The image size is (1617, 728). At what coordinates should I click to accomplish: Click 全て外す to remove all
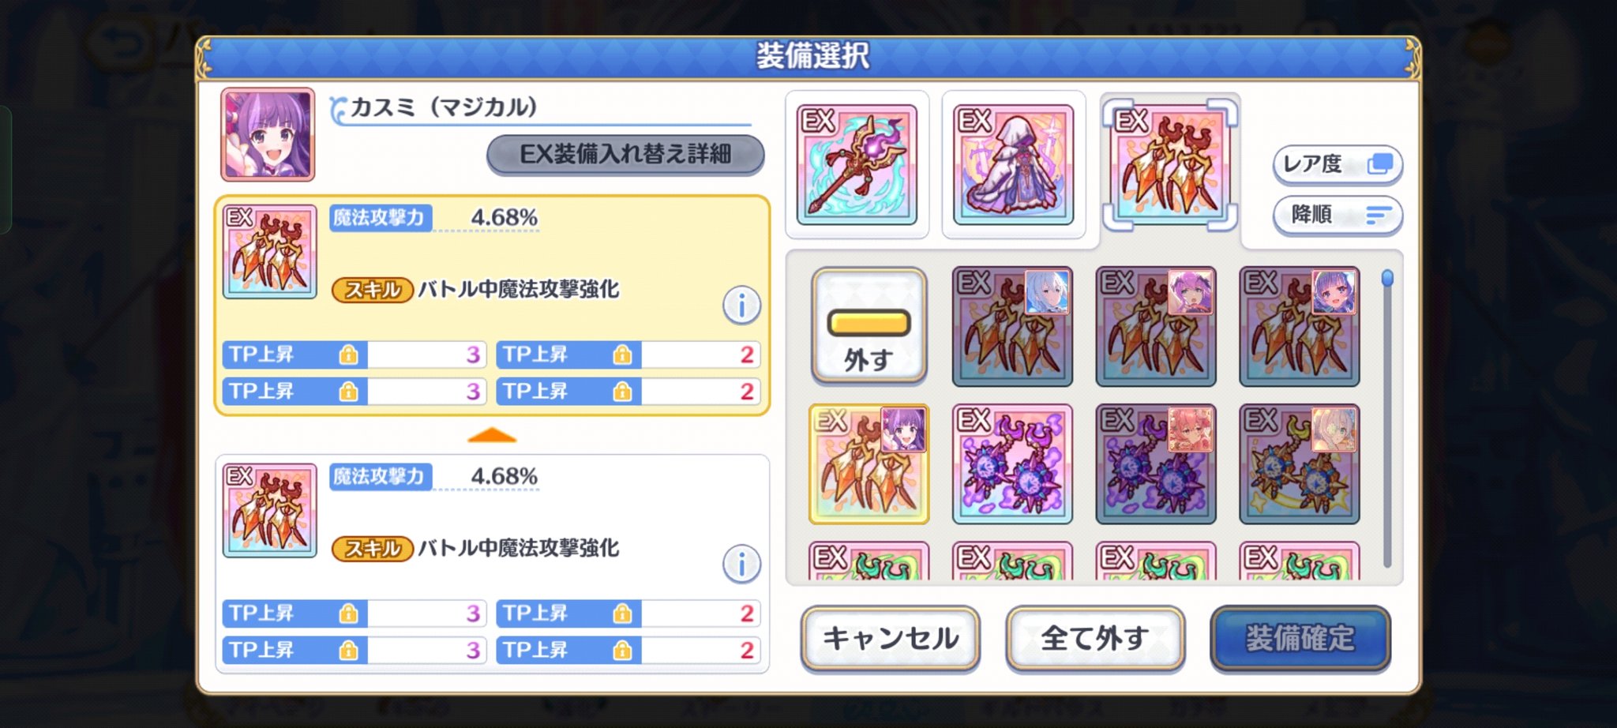coord(1095,638)
